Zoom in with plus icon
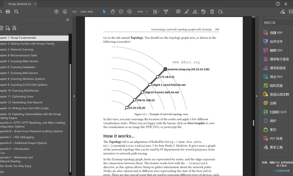 tap(129, 12)
